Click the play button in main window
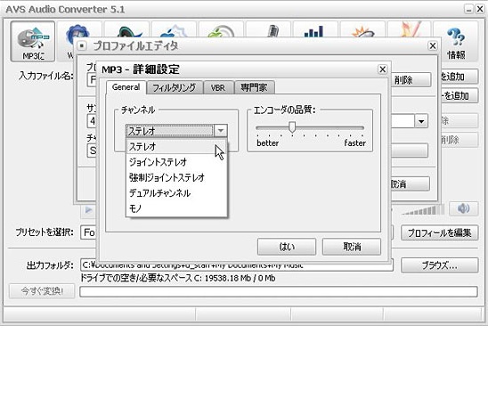Image resolution: width=488 pixels, height=407 pixels. (88, 210)
